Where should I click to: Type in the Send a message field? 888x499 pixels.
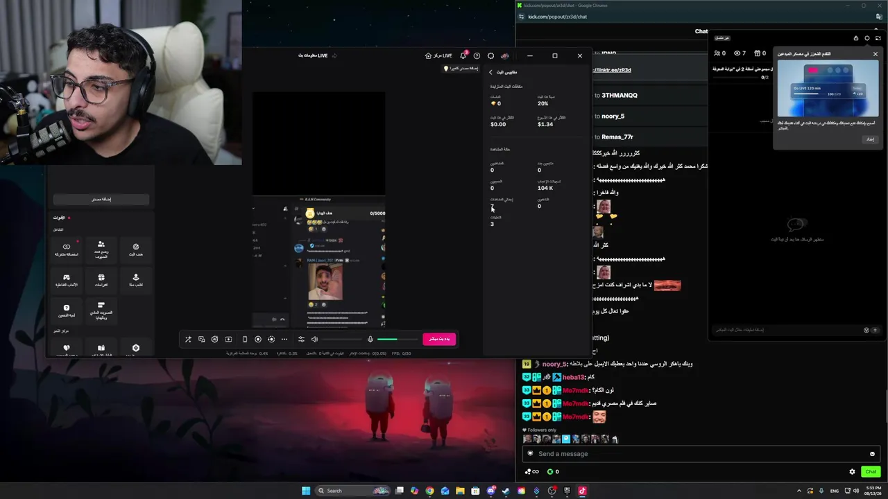point(701,454)
